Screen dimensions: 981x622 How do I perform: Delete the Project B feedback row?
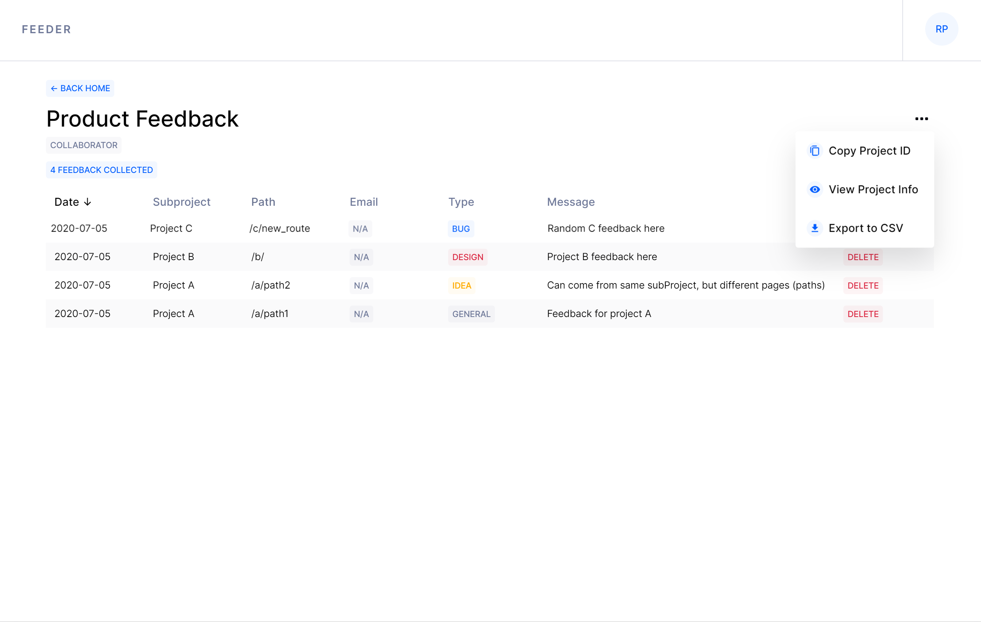coord(862,258)
